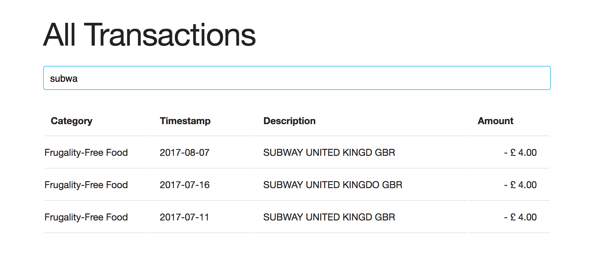Viewport: 599px width, 254px height.
Task: Select the £4.00 amount in the 2017-07-11 row
Action: pyautogui.click(x=520, y=217)
